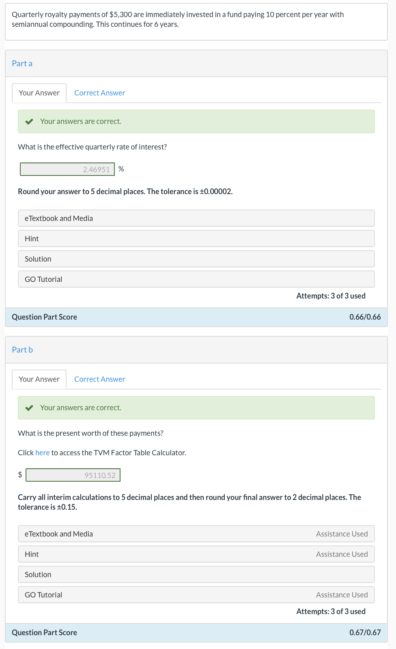Viewport: 396px width, 649px height.
Task: Select Your Answer tab in Part a
Action: tap(39, 93)
